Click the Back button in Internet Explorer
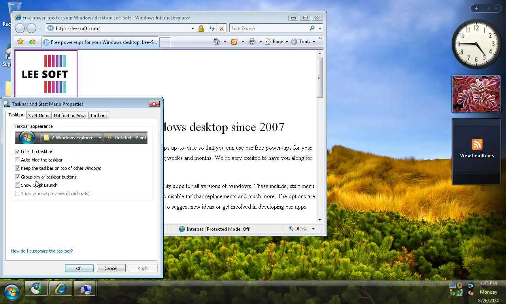The image size is (506, 304). (x=20, y=28)
